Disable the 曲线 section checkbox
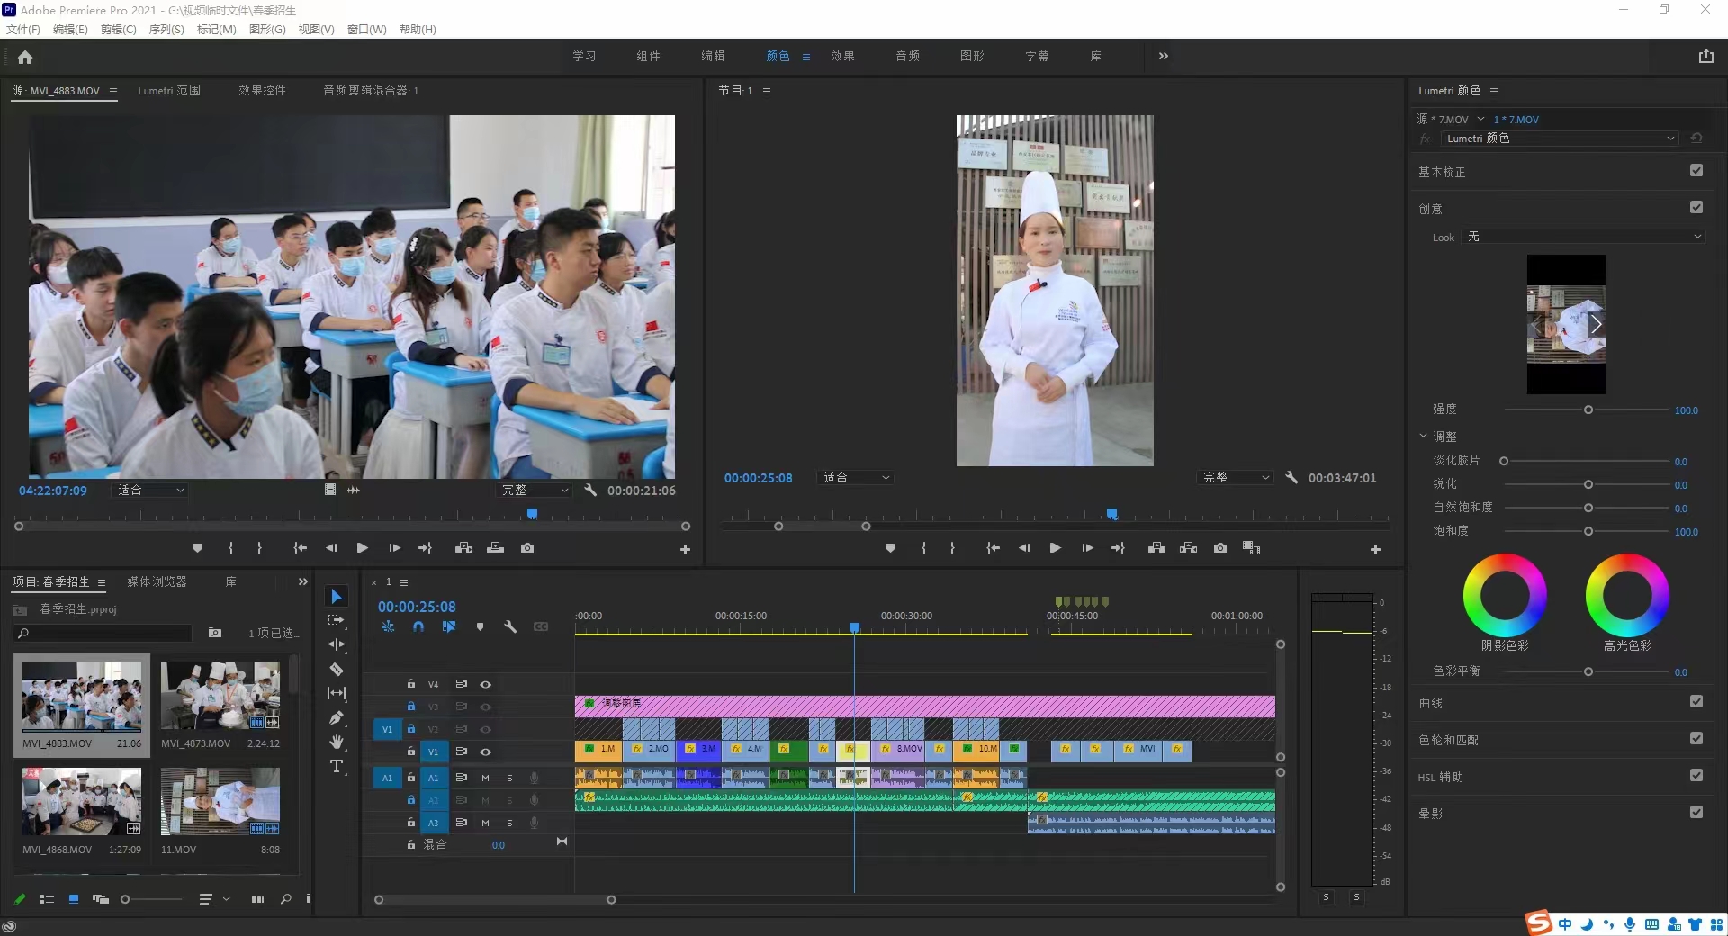This screenshot has width=1728, height=936. [1696, 702]
